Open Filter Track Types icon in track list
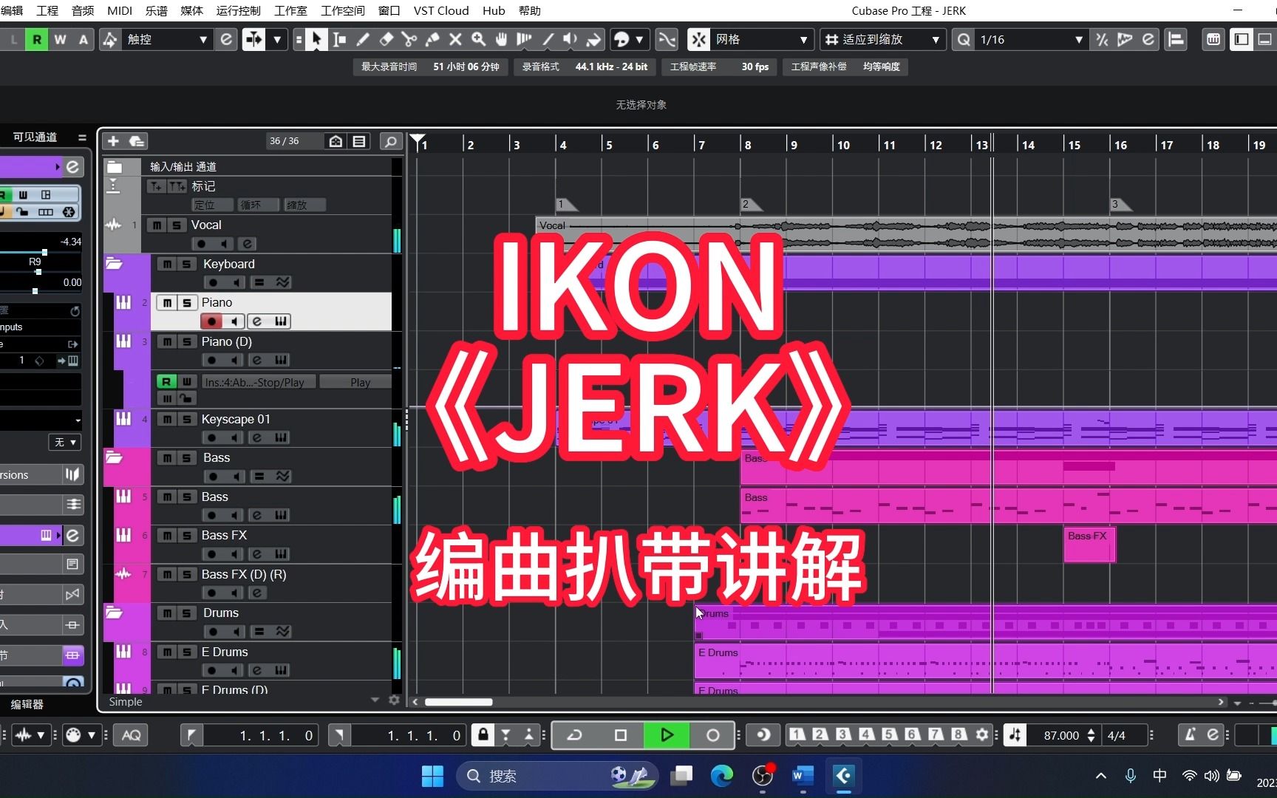The width and height of the screenshot is (1277, 798). click(359, 141)
